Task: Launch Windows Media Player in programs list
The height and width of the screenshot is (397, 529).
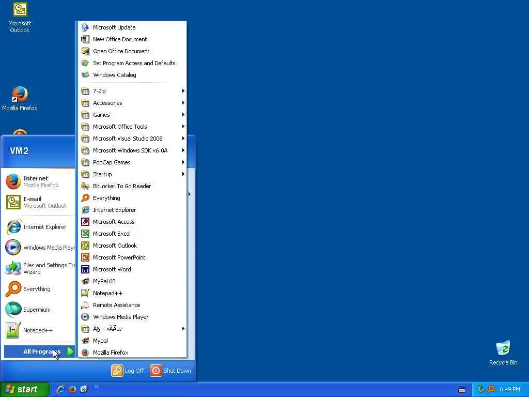Action: tap(132, 317)
